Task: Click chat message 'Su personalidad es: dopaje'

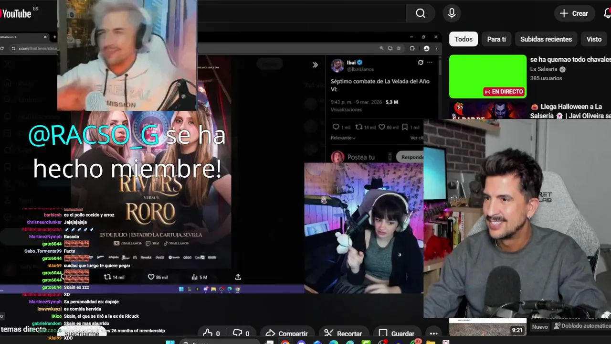Action: coord(91,302)
